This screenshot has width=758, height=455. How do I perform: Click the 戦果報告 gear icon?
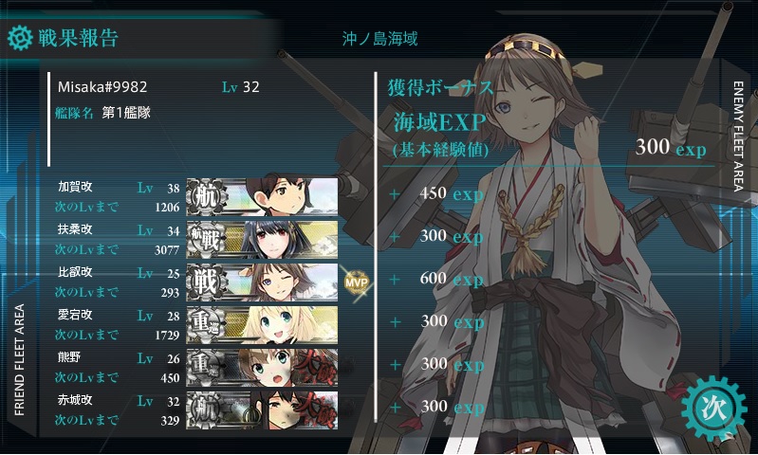[x=20, y=38]
